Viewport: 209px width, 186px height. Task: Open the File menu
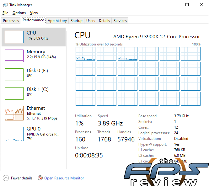pos(5,13)
